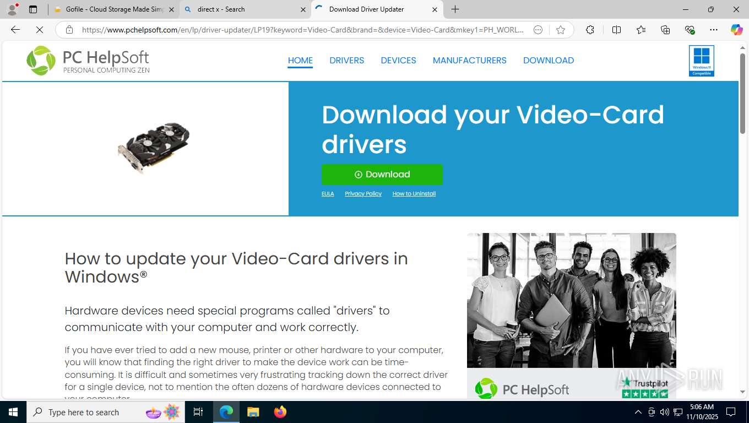Open the notification center icon

[731, 412]
